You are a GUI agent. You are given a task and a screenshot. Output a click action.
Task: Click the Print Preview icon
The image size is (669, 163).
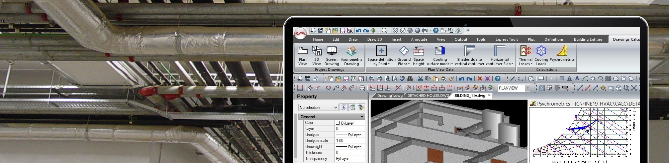(387, 78)
